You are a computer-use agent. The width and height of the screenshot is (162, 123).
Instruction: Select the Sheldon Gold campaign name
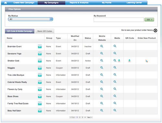[13, 61]
